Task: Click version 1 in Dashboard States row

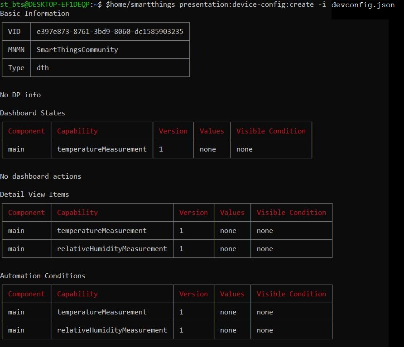Action: [x=161, y=149]
